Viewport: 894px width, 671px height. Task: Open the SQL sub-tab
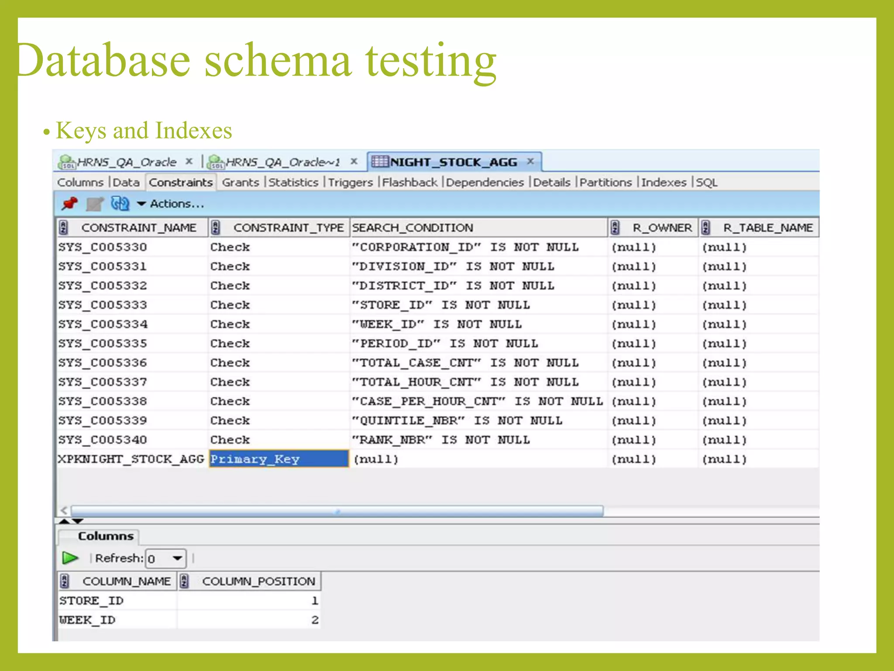[x=706, y=182]
